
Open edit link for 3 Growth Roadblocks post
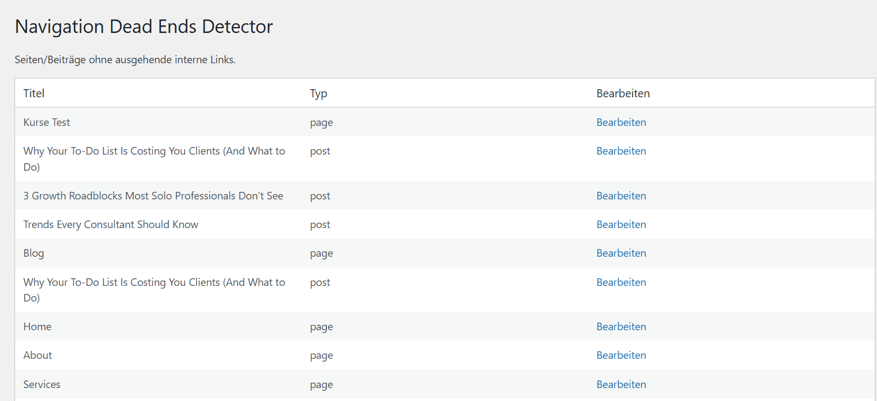(x=621, y=196)
